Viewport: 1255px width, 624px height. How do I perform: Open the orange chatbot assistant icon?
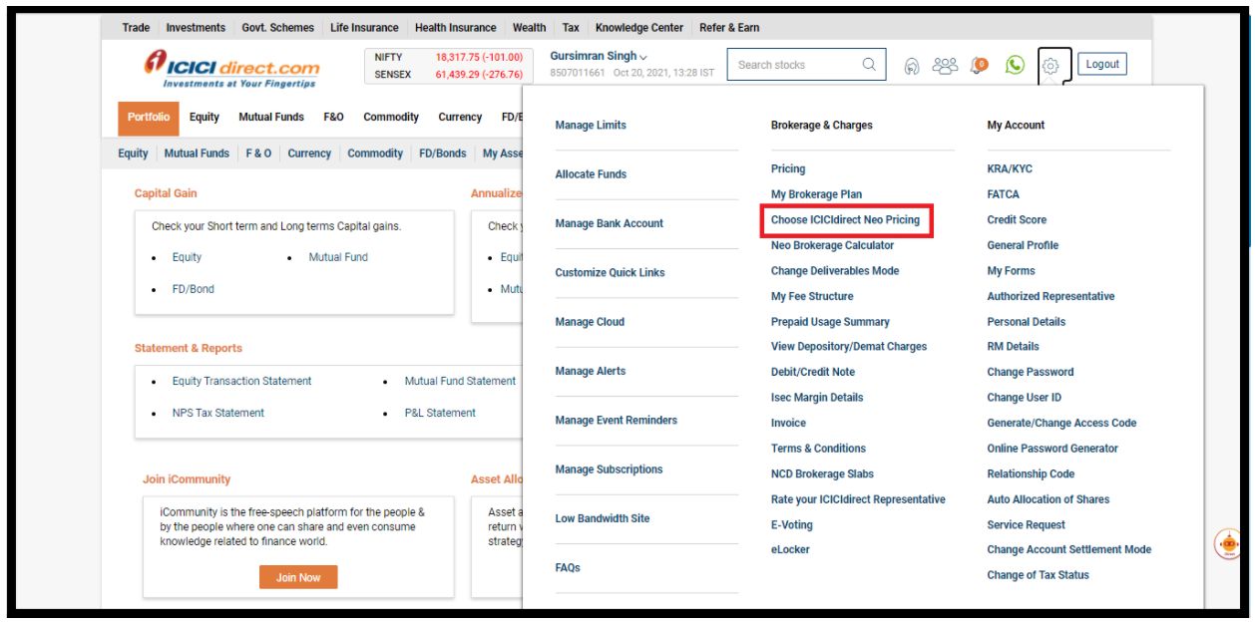(x=1228, y=544)
